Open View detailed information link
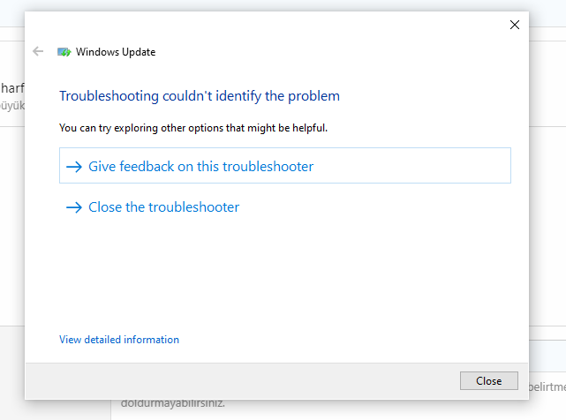Image resolution: width=566 pixels, height=420 pixels. 119,340
